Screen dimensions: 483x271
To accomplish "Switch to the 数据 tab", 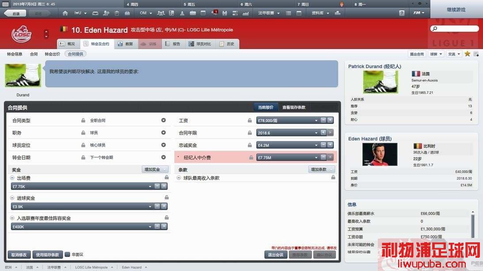I will 126,44.
